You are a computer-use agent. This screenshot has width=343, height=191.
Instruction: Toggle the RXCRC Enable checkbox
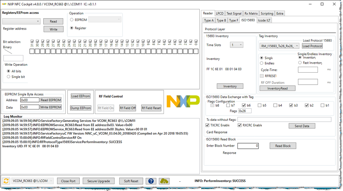[240, 125]
